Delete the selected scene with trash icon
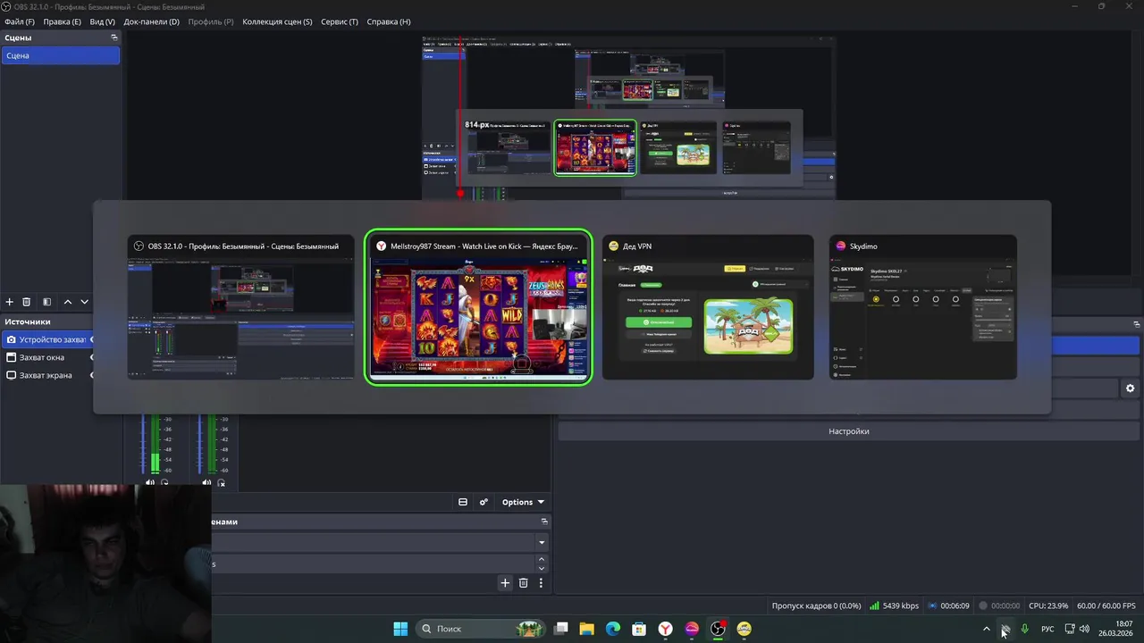1144x643 pixels. [x=26, y=302]
